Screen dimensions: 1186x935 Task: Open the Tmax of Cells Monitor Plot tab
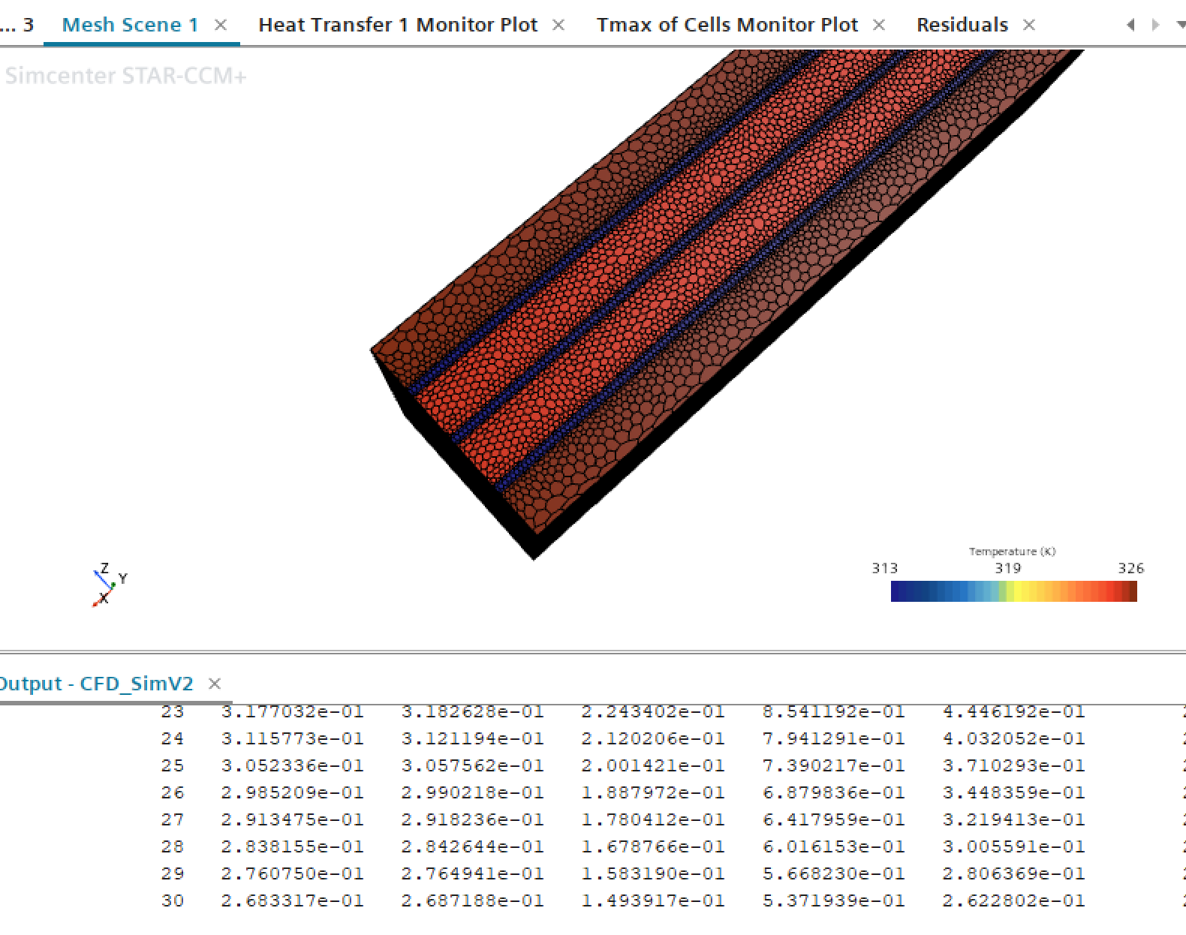point(727,25)
